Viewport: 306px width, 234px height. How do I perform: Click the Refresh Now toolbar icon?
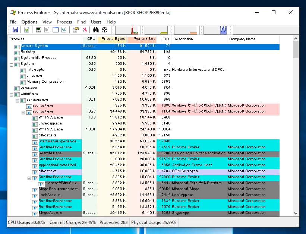pyautogui.click(x=26, y=29)
